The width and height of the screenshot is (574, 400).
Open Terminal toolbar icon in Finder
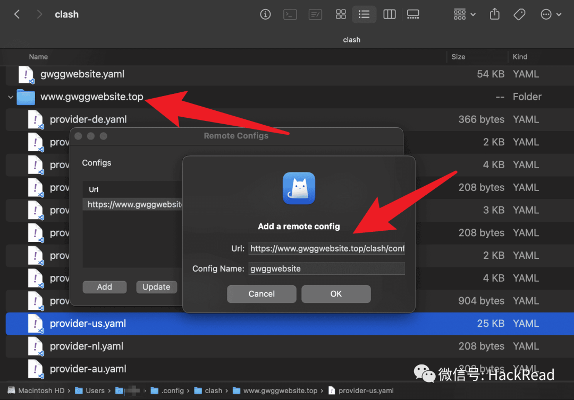tap(290, 14)
